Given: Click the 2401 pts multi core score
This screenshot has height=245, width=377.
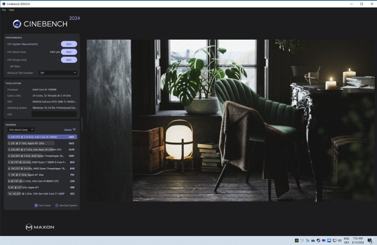Looking at the screenshot, I should pos(55,52).
